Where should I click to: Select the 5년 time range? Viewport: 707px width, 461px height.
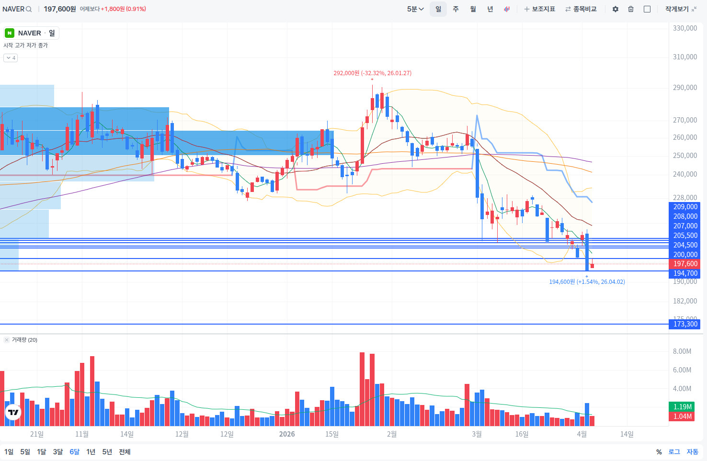107,452
